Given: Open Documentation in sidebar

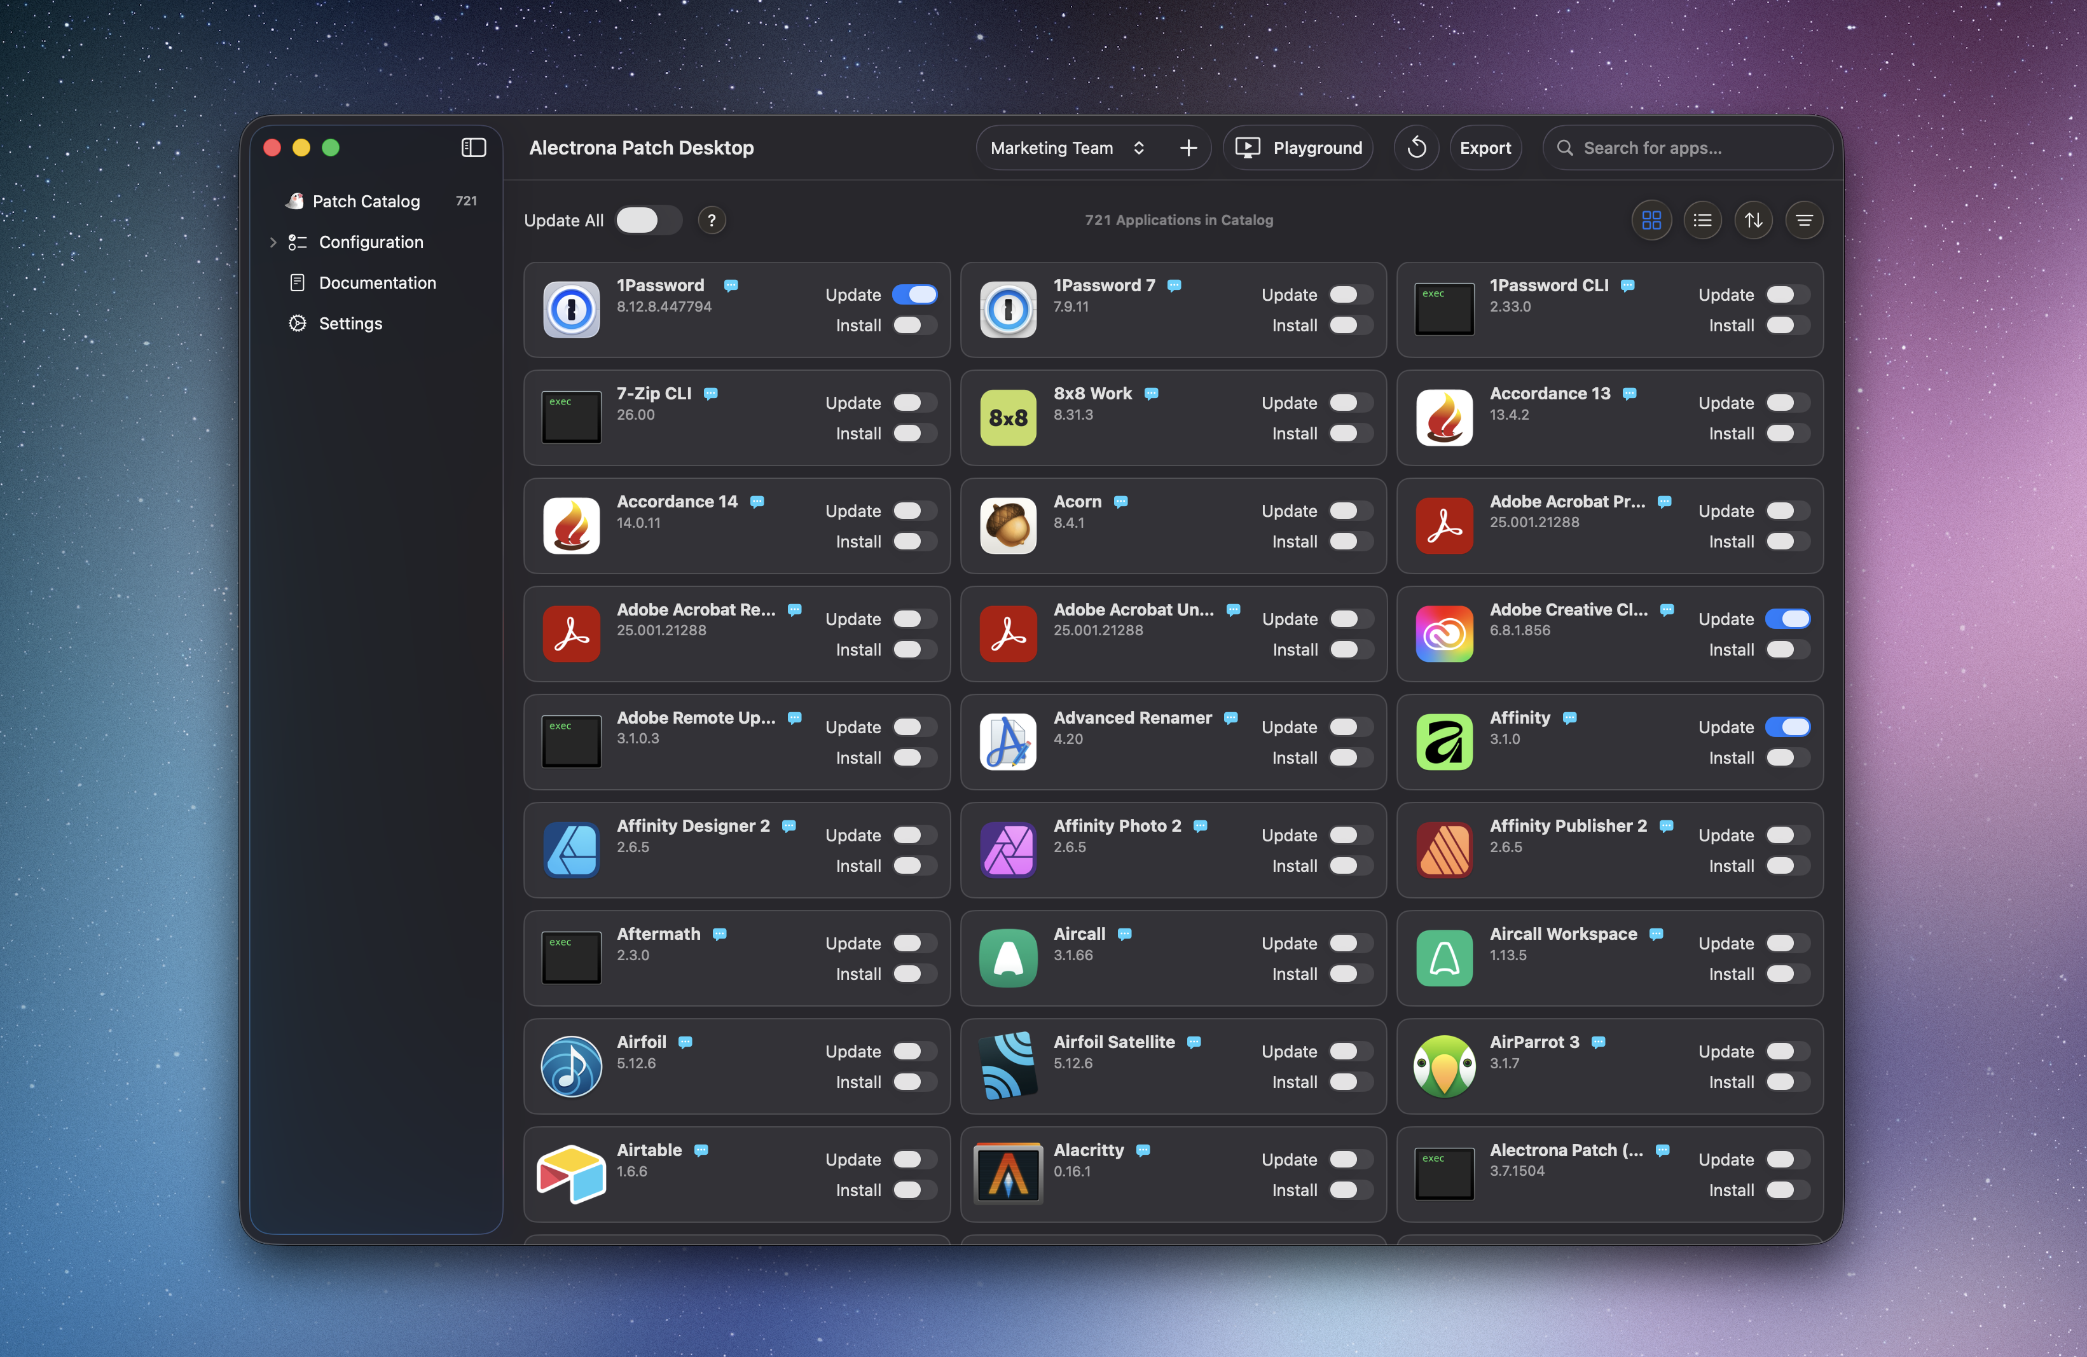Looking at the screenshot, I should click(377, 282).
